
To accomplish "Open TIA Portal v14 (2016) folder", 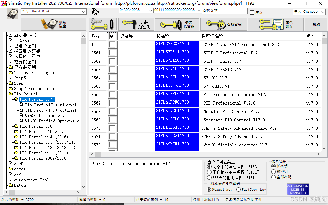I will coord(44,137).
